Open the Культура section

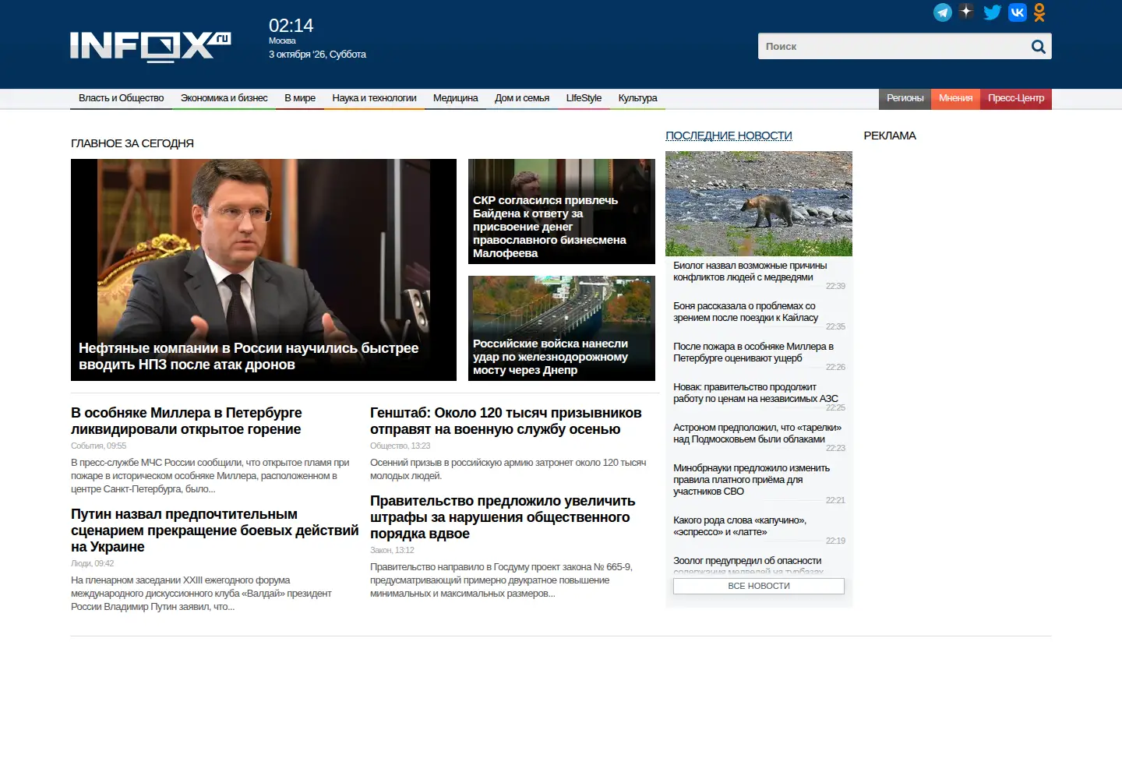(637, 98)
